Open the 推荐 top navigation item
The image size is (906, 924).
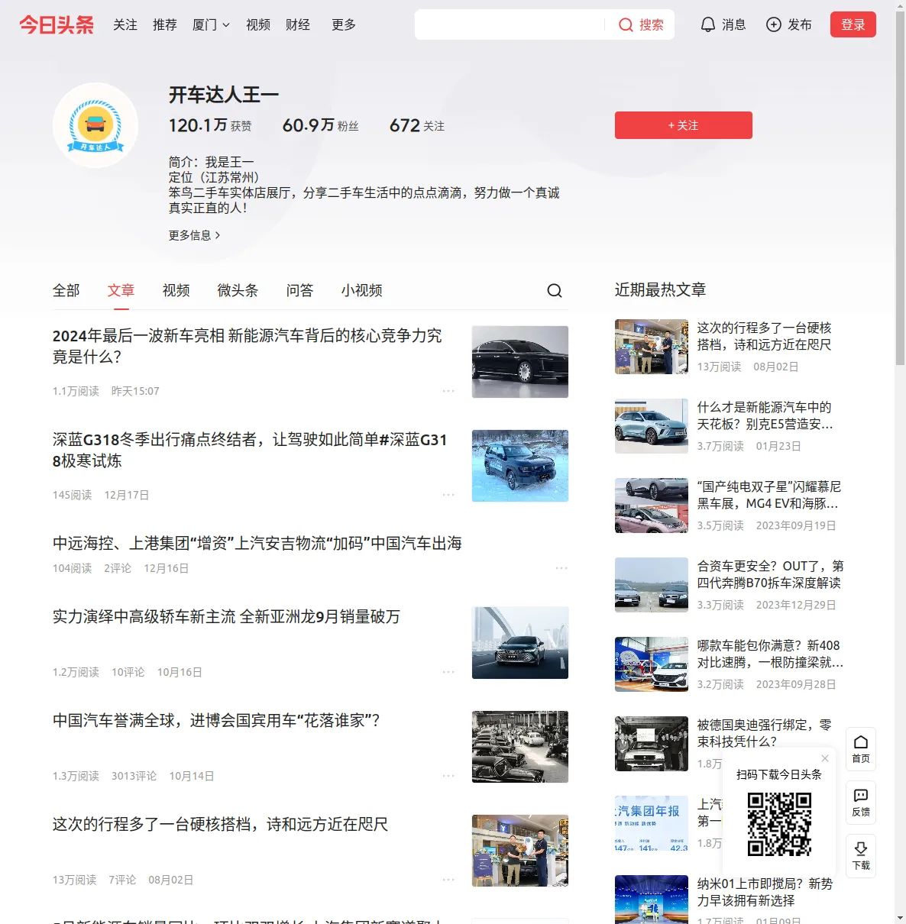(165, 24)
